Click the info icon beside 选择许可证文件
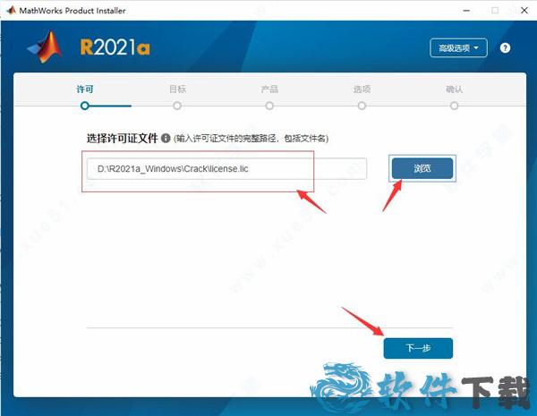This screenshot has width=537, height=416. (x=166, y=139)
